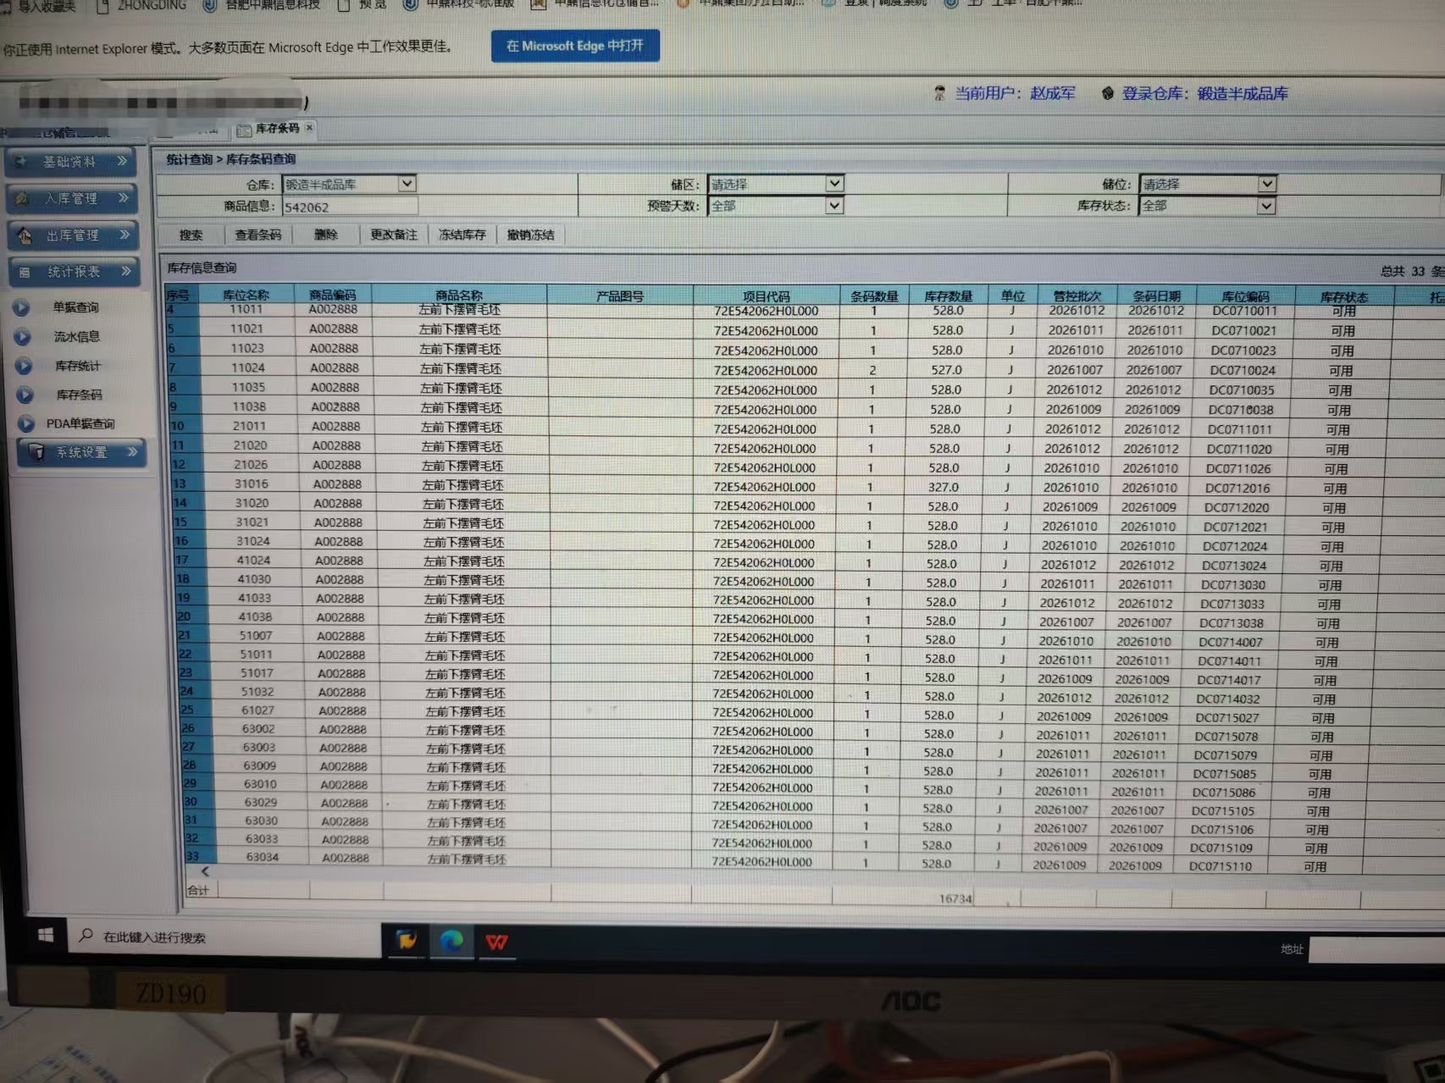Sort by 条码数量 column header
Screen dimensions: 1445x1083
(x=874, y=296)
